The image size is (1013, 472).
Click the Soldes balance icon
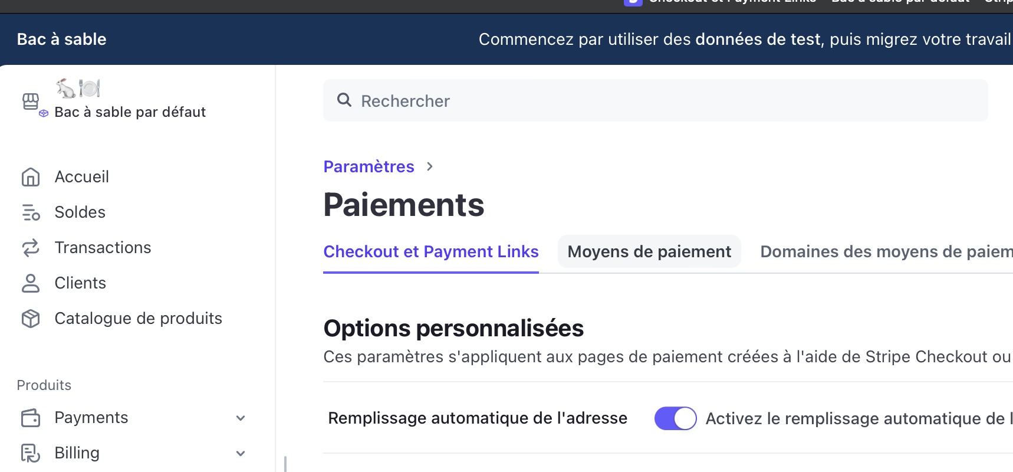point(31,212)
